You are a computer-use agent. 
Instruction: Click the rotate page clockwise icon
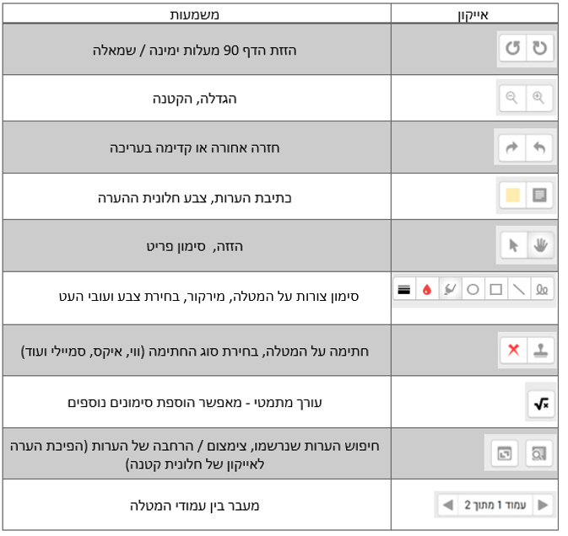[x=539, y=49]
